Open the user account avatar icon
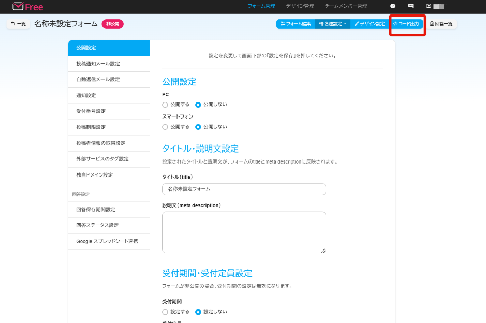486x323 pixels. click(429, 6)
